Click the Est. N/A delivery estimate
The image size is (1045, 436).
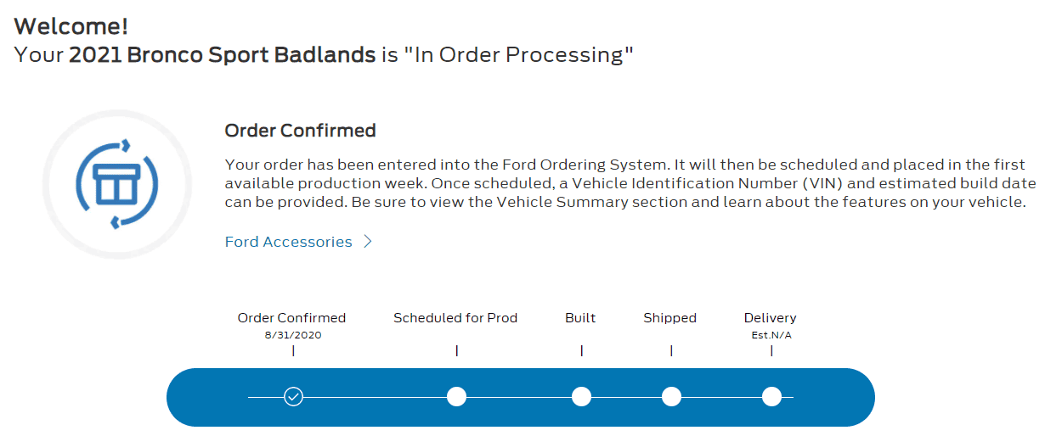point(771,335)
